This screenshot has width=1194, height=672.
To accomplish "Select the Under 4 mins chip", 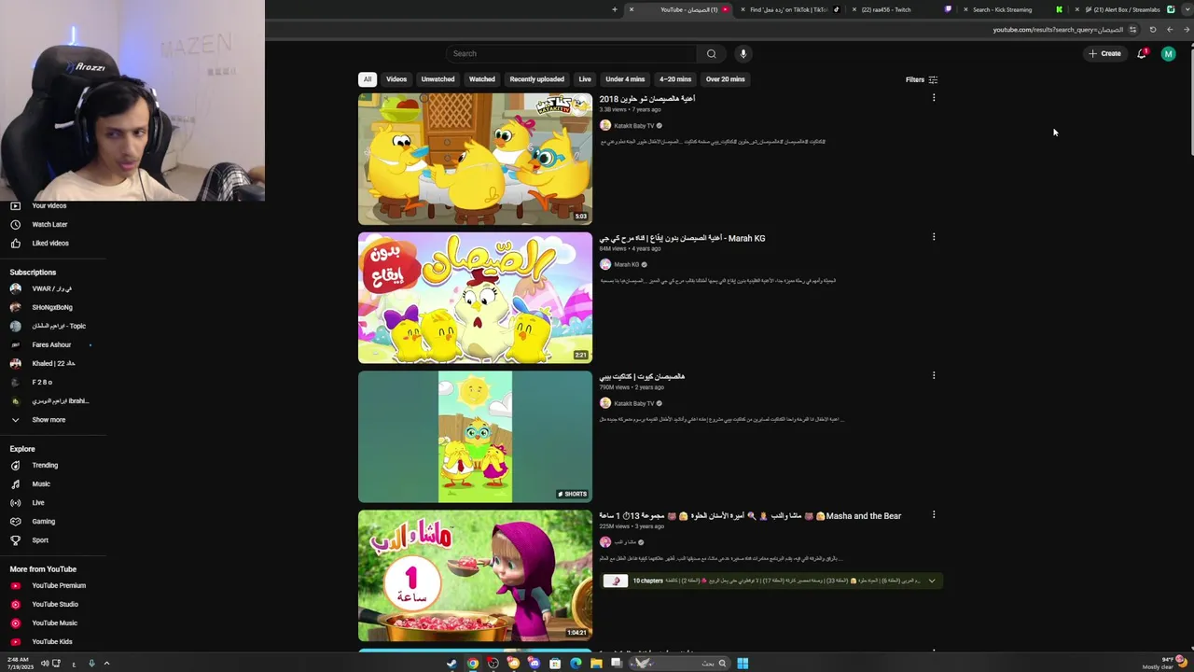I will [x=625, y=79].
